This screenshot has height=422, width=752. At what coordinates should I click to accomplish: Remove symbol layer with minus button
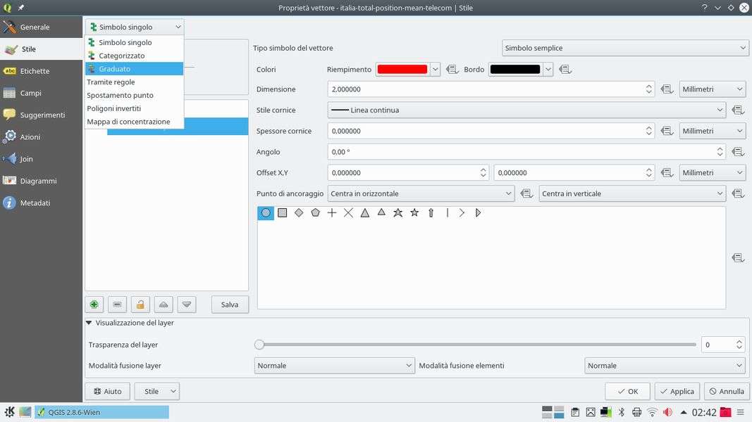click(117, 305)
